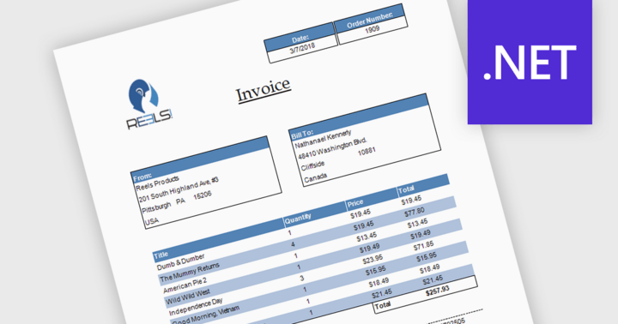Click the postal code 10881
618x324 pixels.
[367, 151]
